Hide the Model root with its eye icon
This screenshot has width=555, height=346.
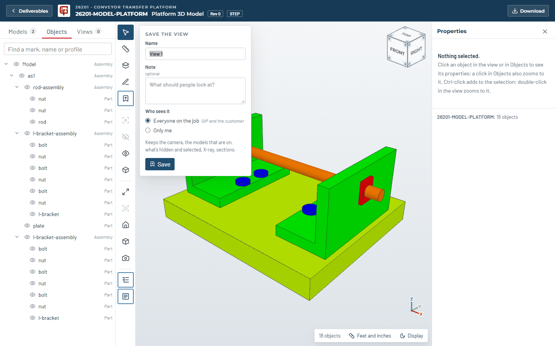[x=17, y=64]
